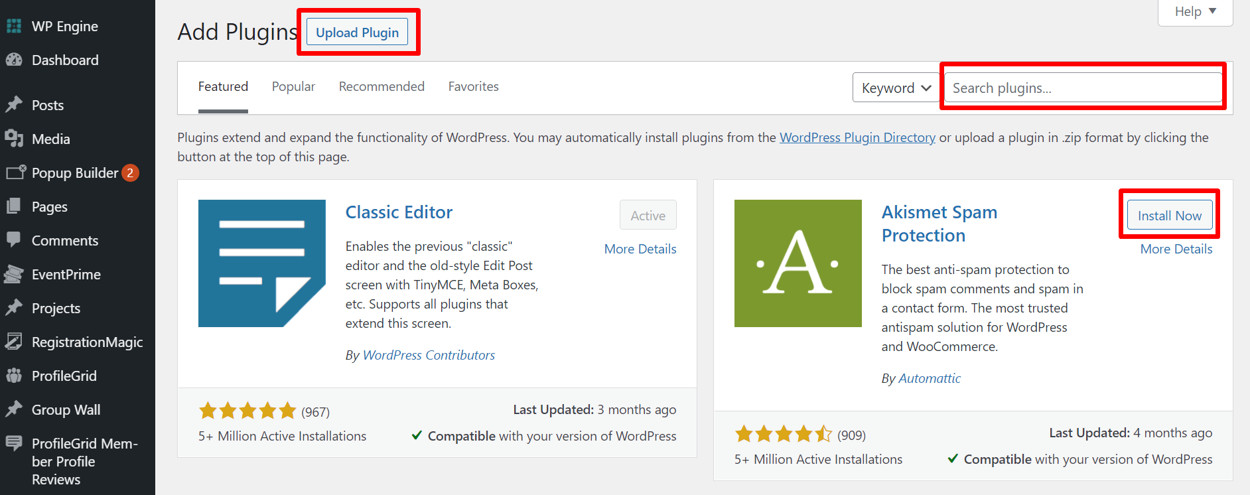
Task: Click ProfileGrid Member Profile Reviews icon
Action: tap(14, 443)
